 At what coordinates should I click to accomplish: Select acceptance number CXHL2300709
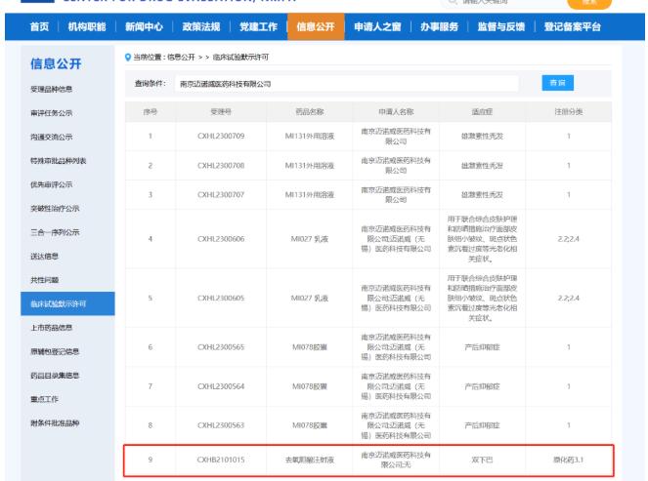(x=221, y=137)
